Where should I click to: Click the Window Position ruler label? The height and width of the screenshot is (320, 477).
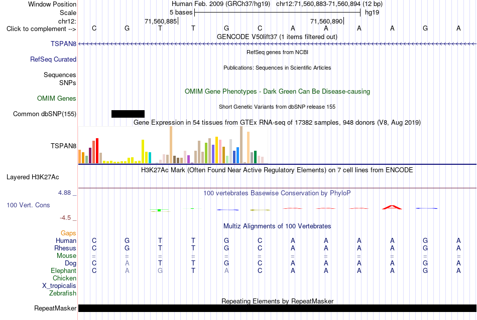[52, 4]
